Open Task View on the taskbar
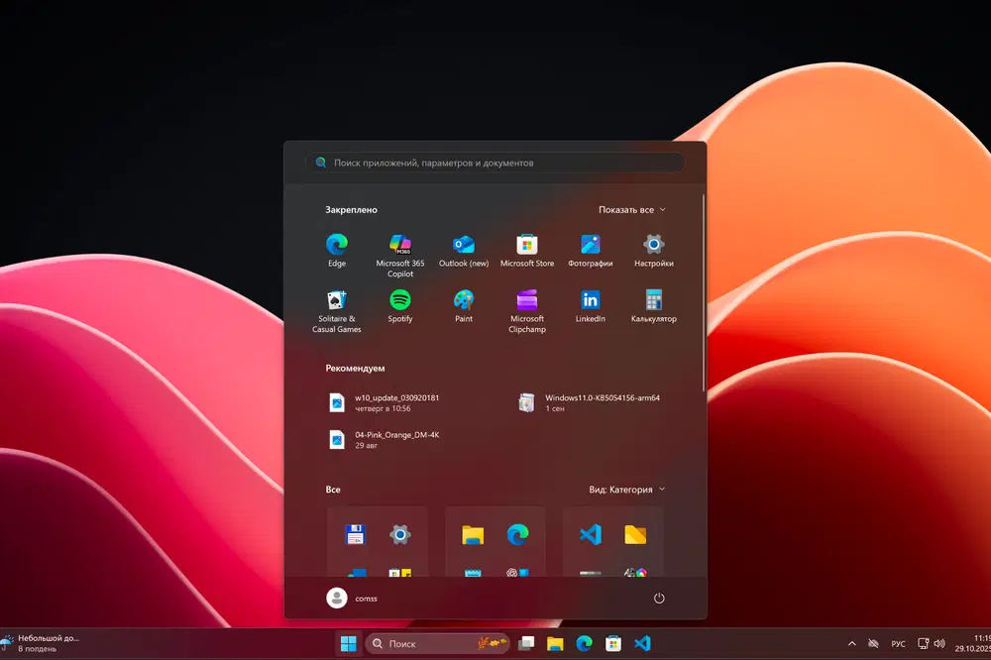Screen dimensions: 991x660 point(526,643)
